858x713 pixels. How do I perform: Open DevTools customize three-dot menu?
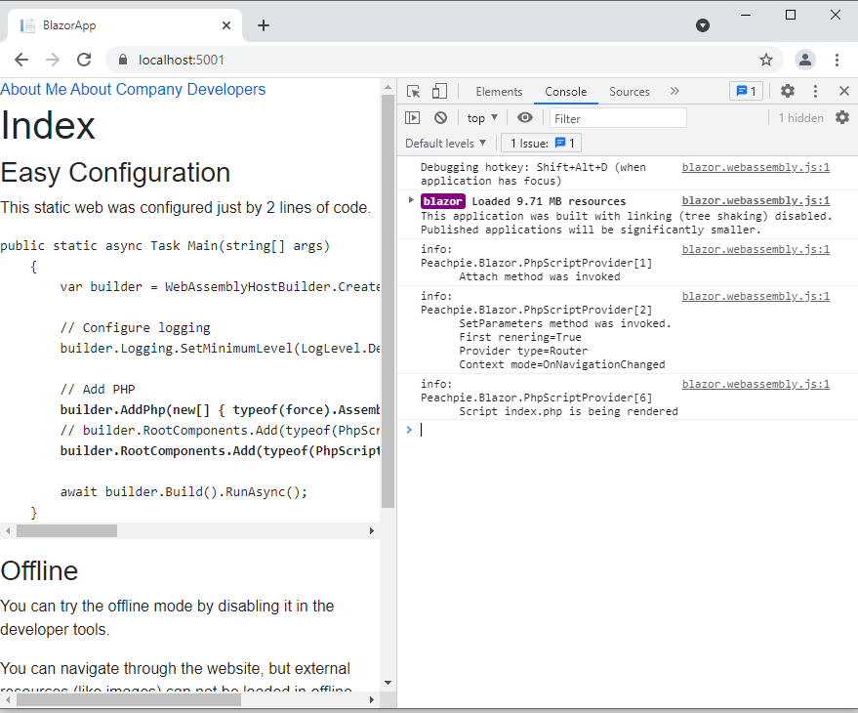pyautogui.click(x=815, y=91)
